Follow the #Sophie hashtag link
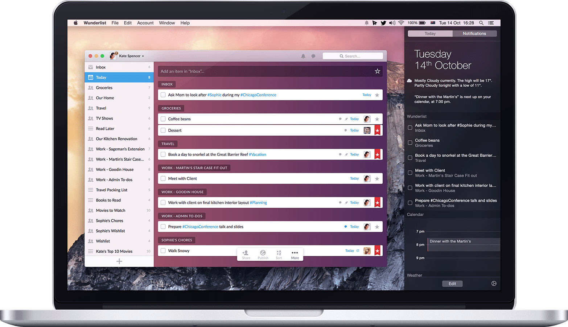The width and height of the screenshot is (568, 327). click(x=214, y=95)
